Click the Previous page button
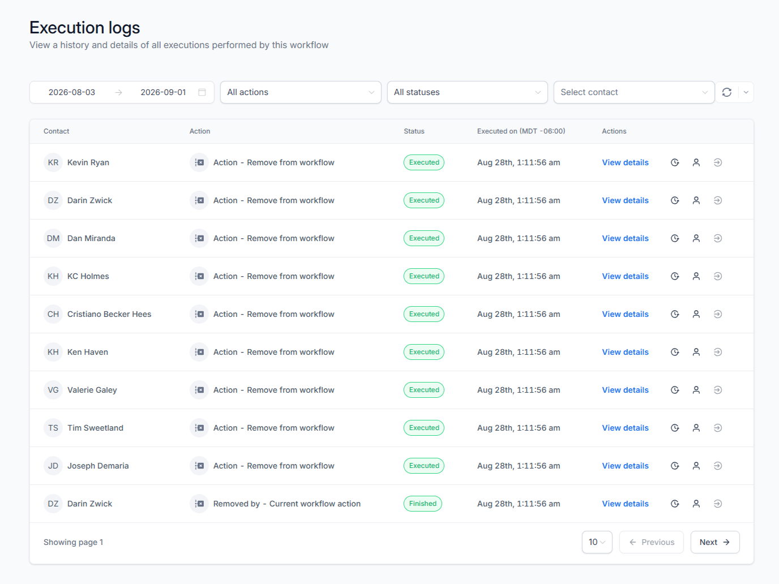The height and width of the screenshot is (584, 779). pos(652,542)
